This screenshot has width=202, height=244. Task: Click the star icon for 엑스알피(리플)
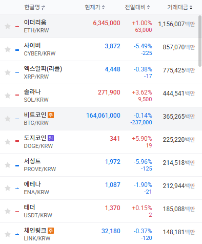[x=8, y=72]
